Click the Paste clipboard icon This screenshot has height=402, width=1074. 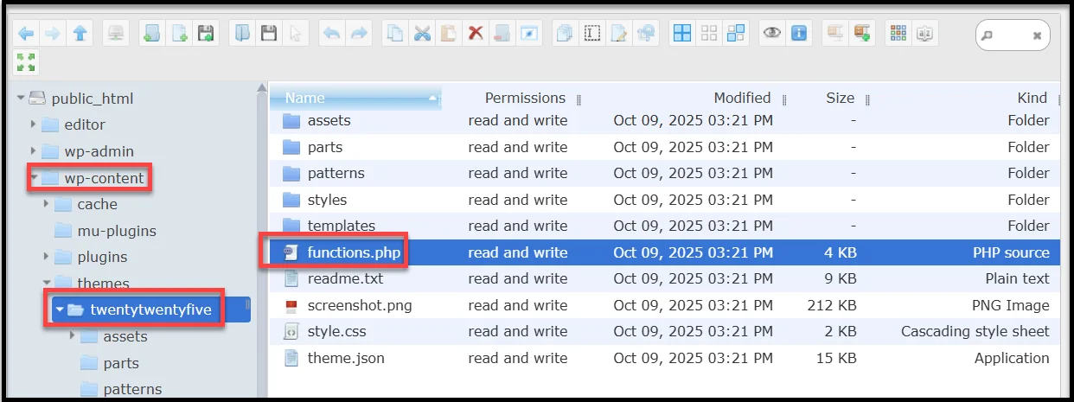coord(449,34)
